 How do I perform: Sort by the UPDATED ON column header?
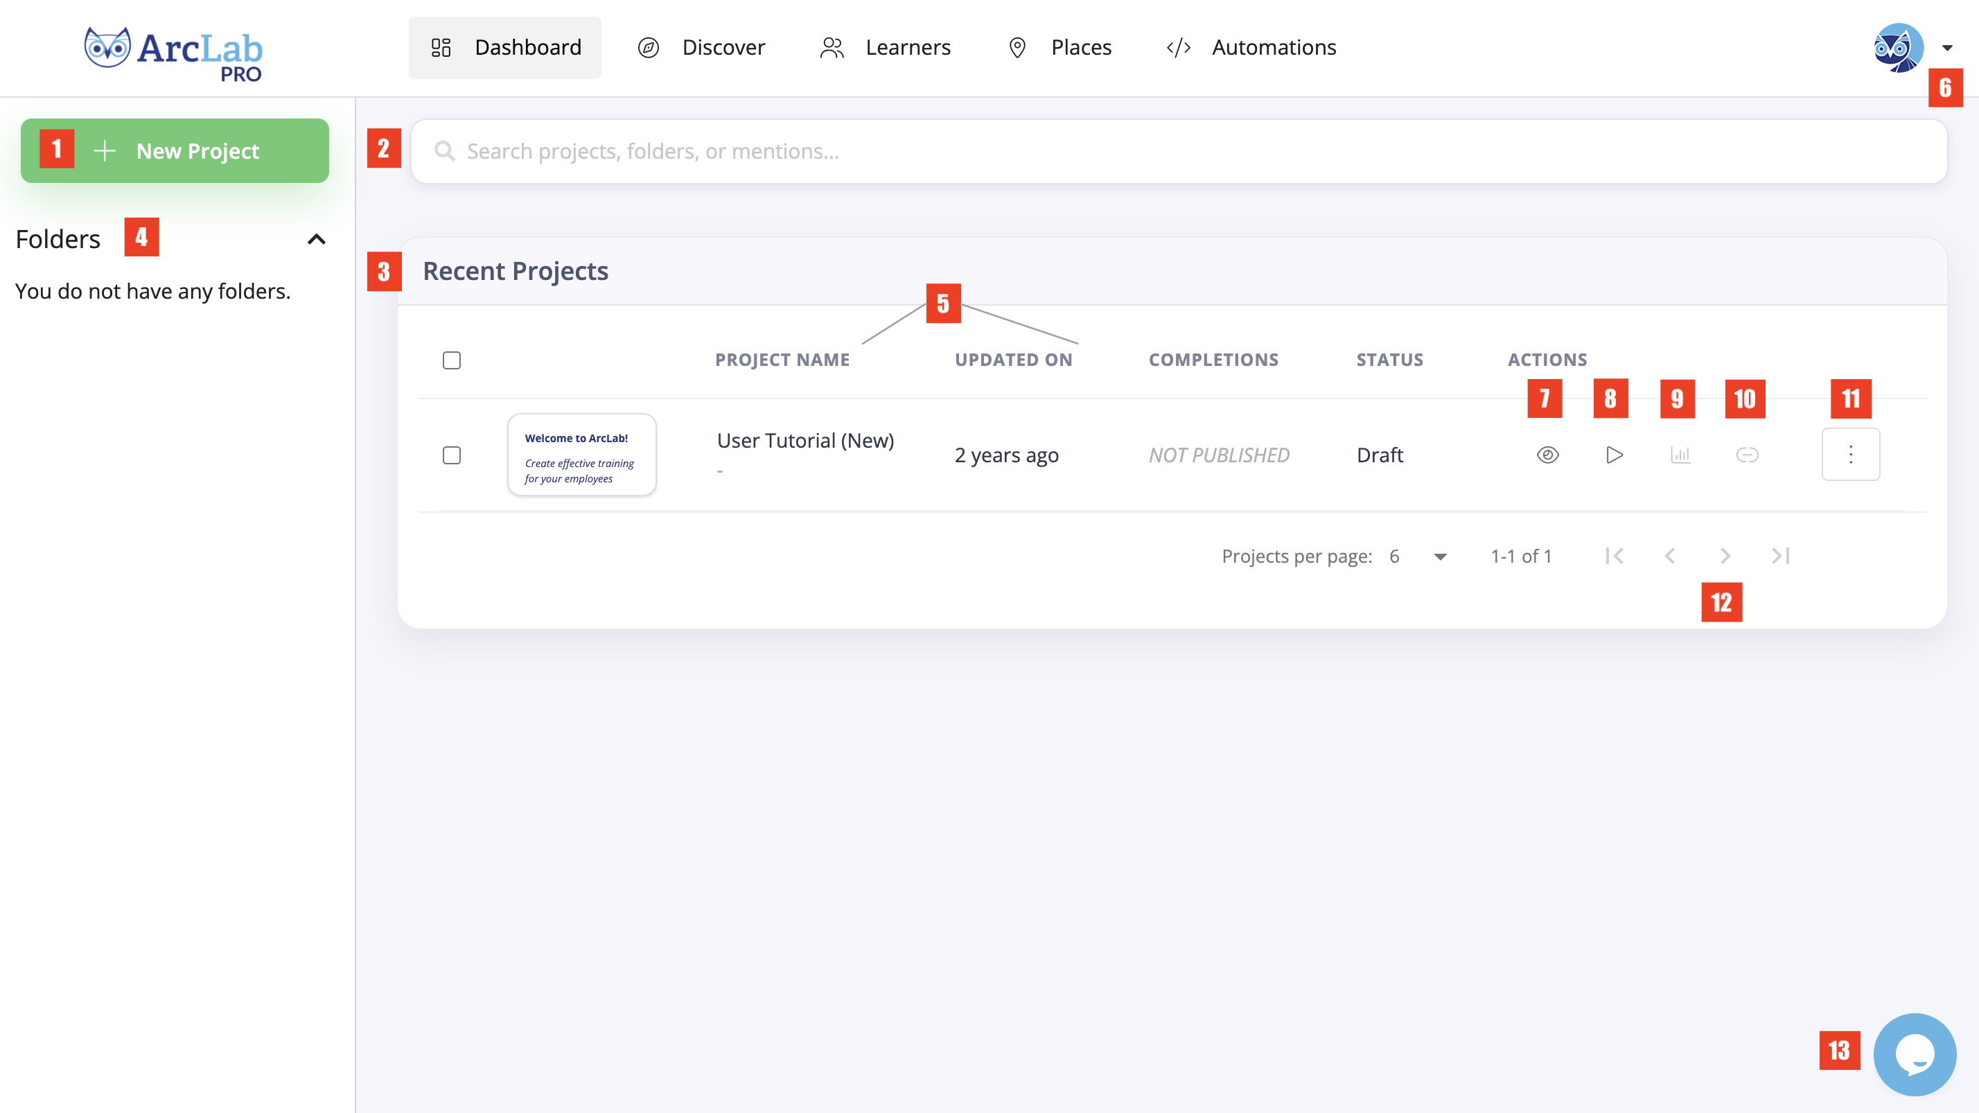click(1013, 360)
